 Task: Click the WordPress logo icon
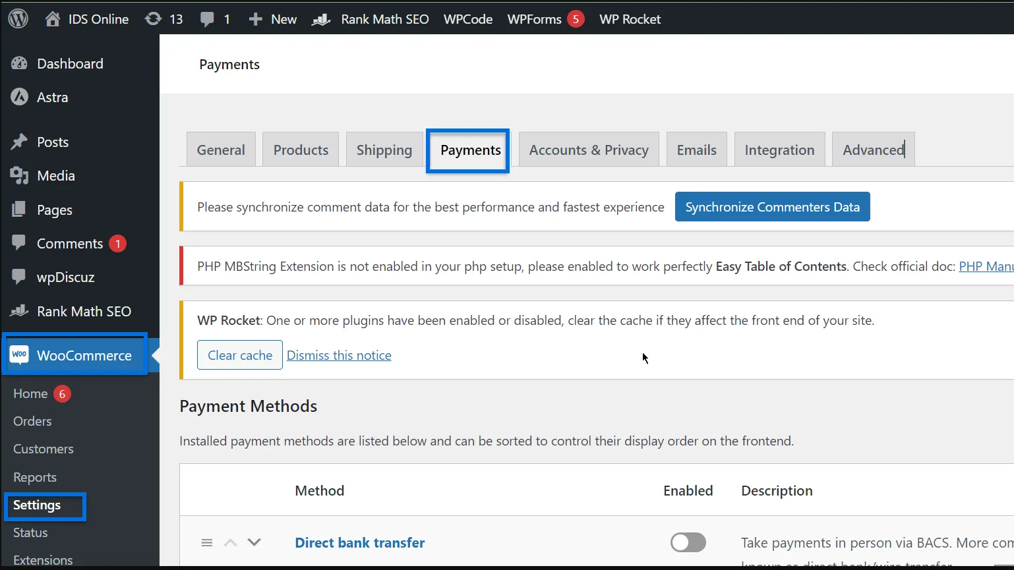tap(18, 19)
